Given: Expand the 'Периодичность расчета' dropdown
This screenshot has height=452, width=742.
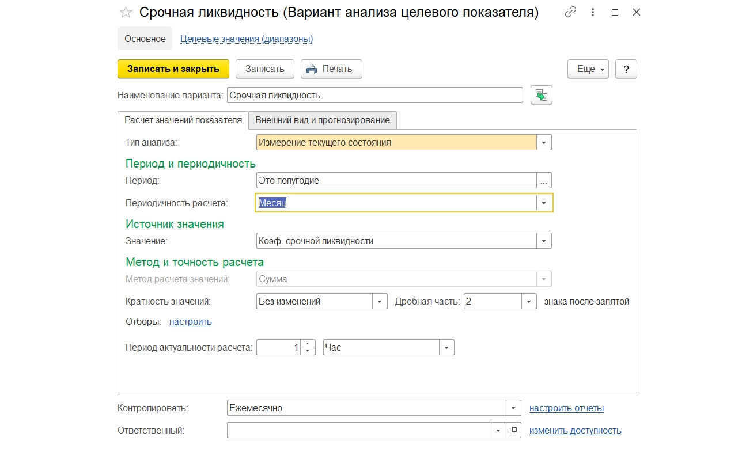Looking at the screenshot, I should (544, 203).
